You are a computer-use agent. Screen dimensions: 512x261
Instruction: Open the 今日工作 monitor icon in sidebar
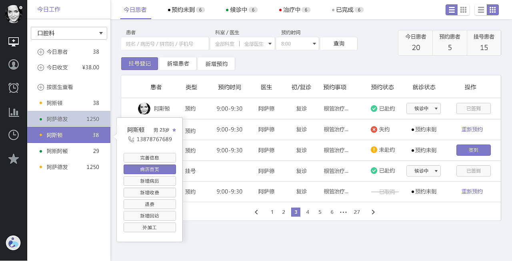[x=14, y=41]
